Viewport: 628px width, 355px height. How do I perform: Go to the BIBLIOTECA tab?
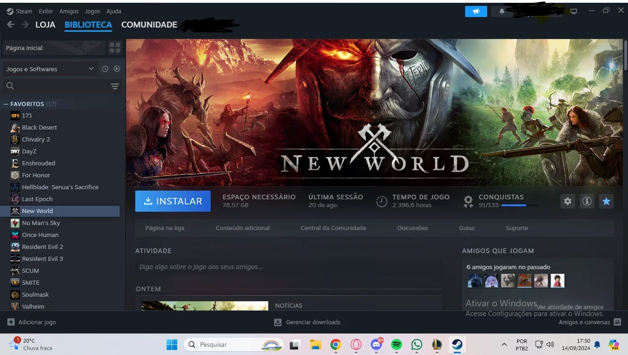(88, 25)
